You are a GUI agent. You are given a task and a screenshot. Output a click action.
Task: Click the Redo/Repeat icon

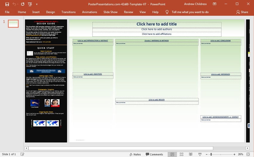coord(23,4)
